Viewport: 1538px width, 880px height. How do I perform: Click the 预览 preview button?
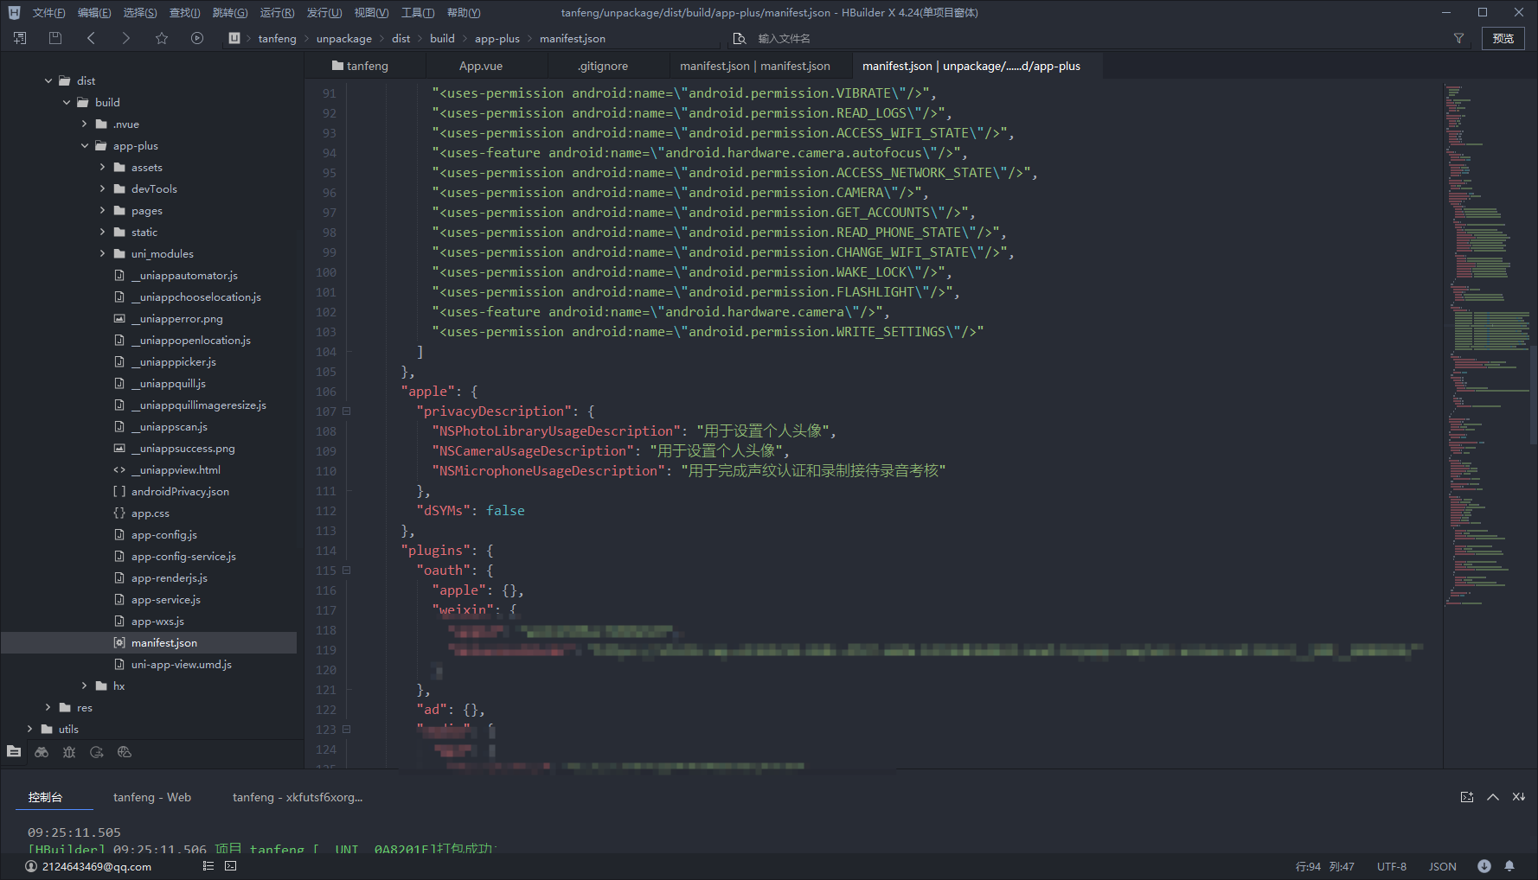pos(1503,38)
